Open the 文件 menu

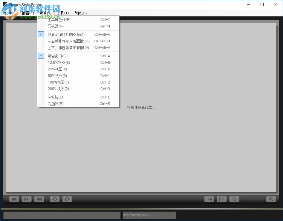tap(9, 13)
